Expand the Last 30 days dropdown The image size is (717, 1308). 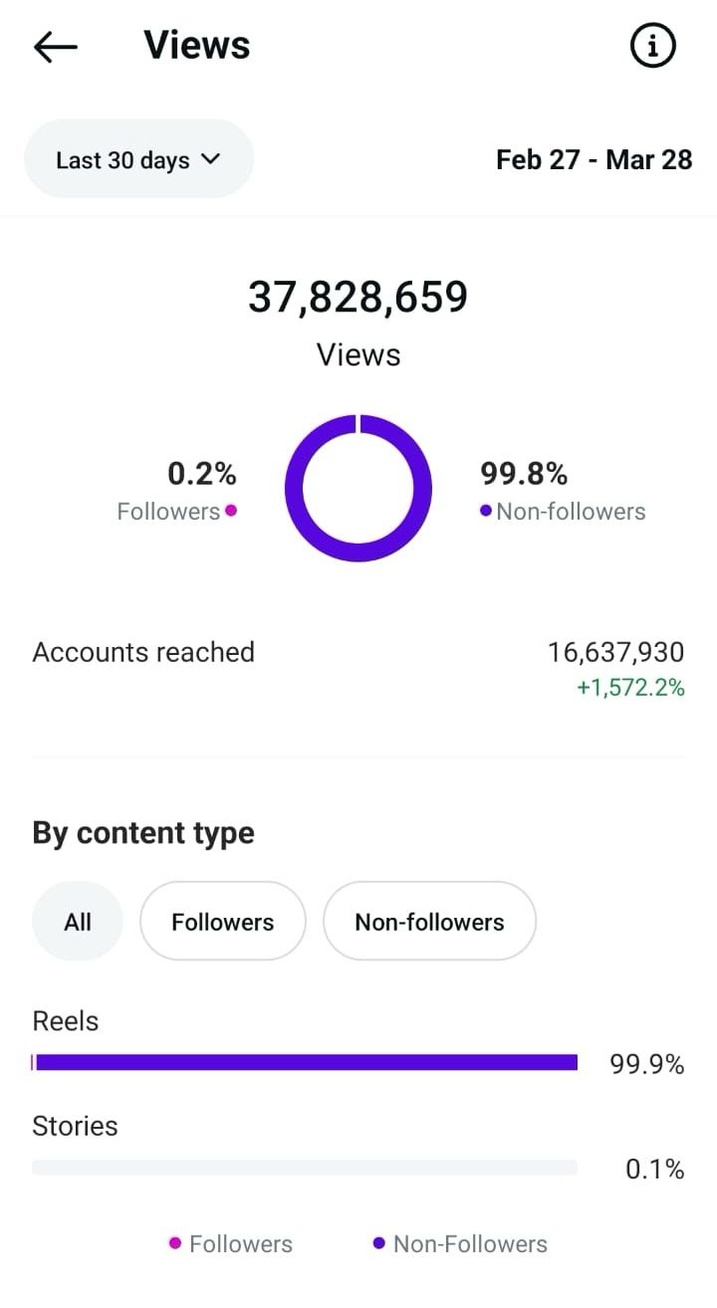(138, 159)
